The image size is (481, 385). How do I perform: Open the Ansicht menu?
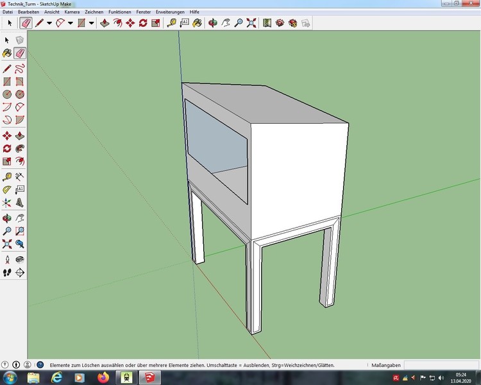click(x=52, y=12)
